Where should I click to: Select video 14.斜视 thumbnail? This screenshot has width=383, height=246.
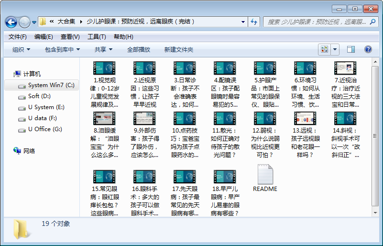345,119
